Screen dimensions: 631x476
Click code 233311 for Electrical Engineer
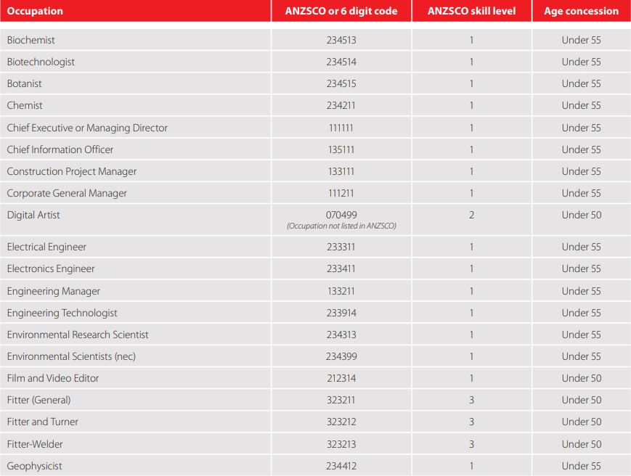[x=341, y=247]
